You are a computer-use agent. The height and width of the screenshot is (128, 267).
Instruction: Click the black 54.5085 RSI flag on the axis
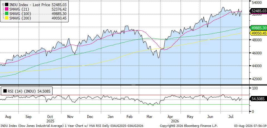click(x=258, y=99)
